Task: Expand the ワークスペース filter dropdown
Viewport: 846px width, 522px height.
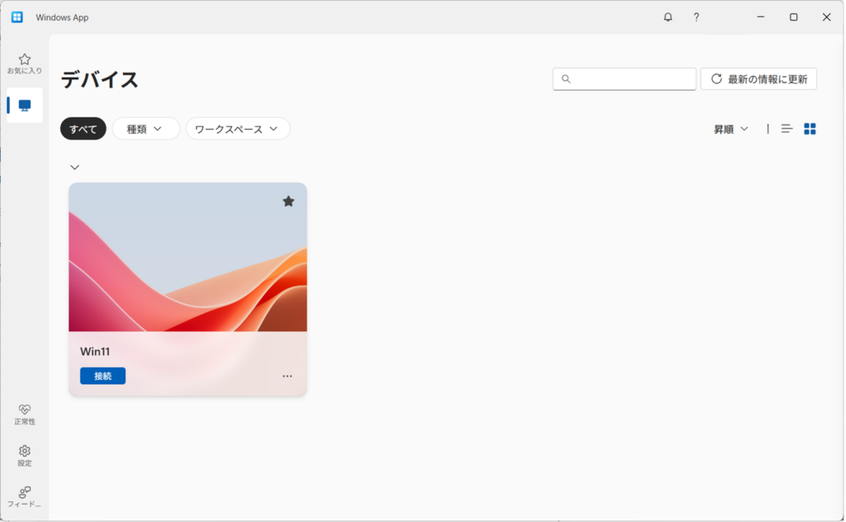Action: pos(237,129)
